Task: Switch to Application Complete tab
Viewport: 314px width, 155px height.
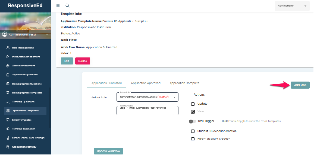Action: pyautogui.click(x=184, y=83)
